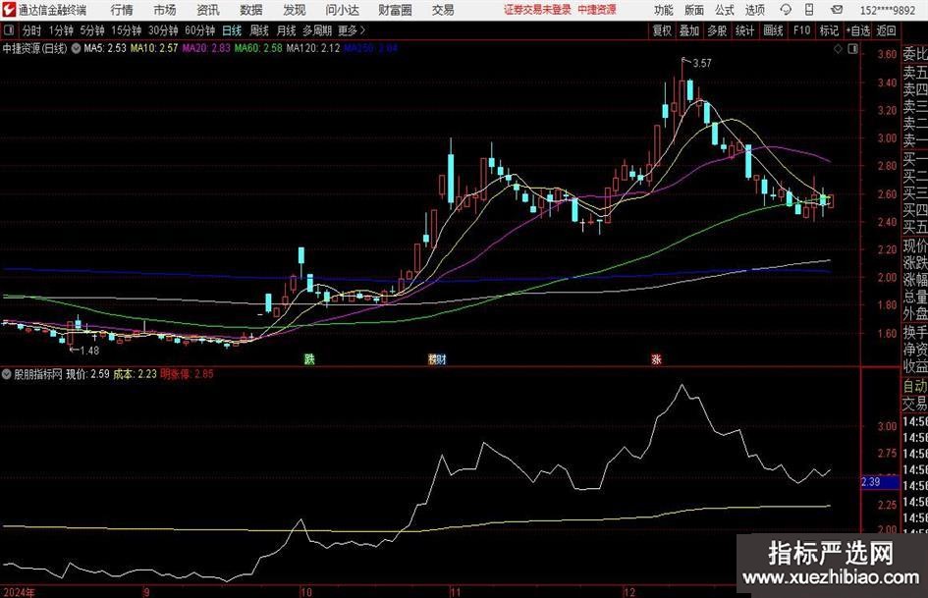Switch to the 30分钟 period
Image resolution: width=928 pixels, height=598 pixels.
pos(163,30)
